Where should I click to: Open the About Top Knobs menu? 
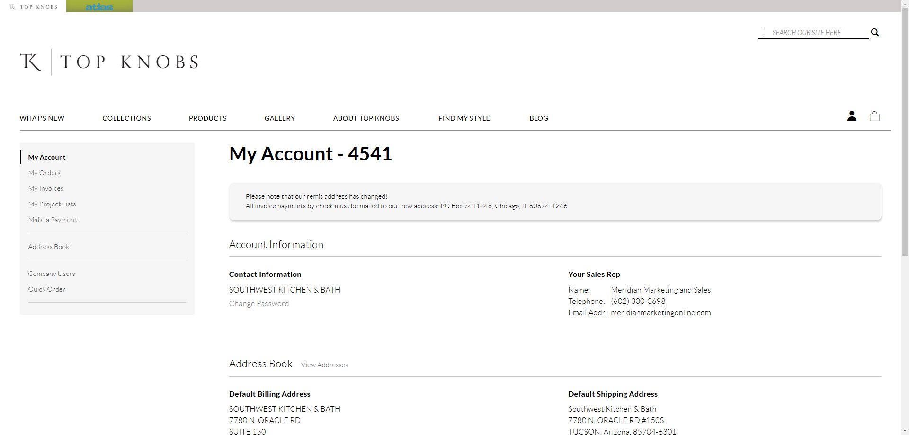(366, 118)
